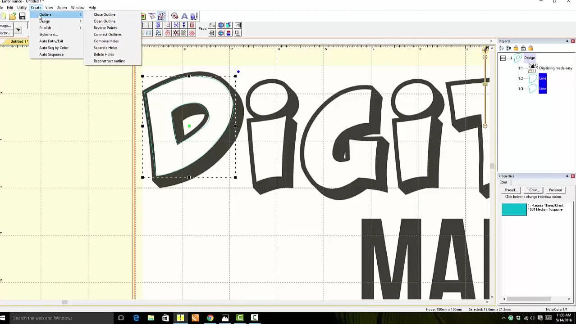This screenshot has width=576, height=324.
Task: Close the Properties panel
Action: (x=573, y=176)
